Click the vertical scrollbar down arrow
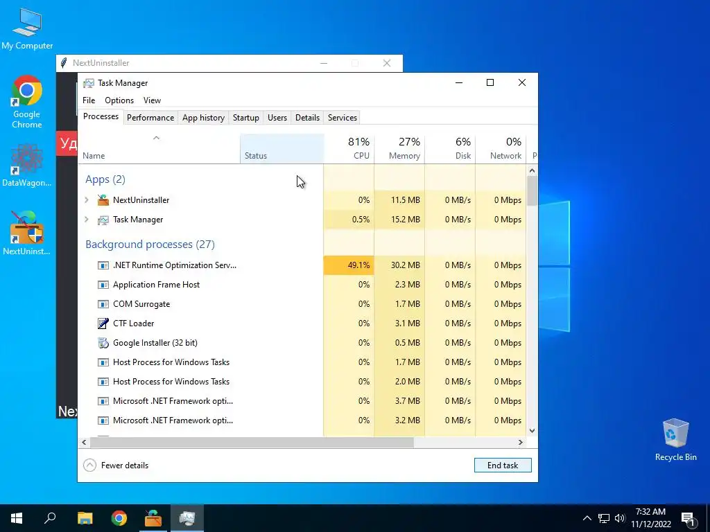 point(532,431)
